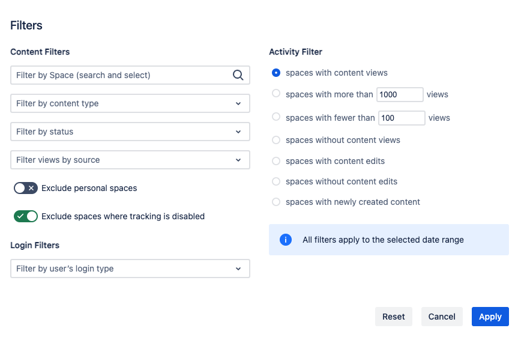Select spaces with content edits
The width and height of the screenshot is (521, 340).
276,161
